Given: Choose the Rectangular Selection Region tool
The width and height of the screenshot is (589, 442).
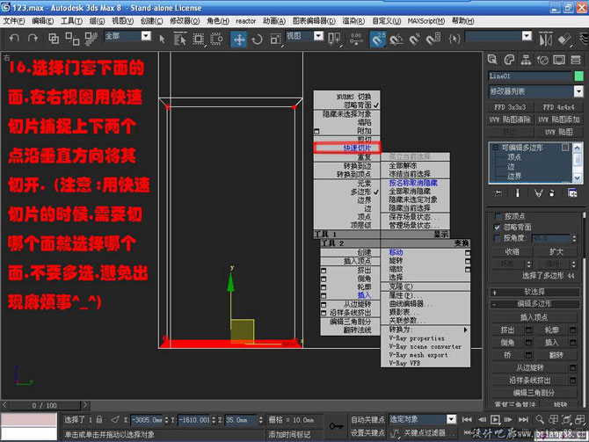Looking at the screenshot, I should pyautogui.click(x=199, y=39).
